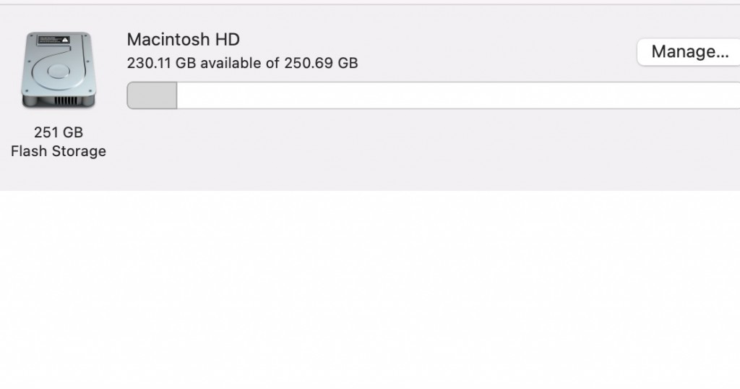The image size is (740, 389).
Task: Click the divider line at the top of the panel
Action: 370,5
